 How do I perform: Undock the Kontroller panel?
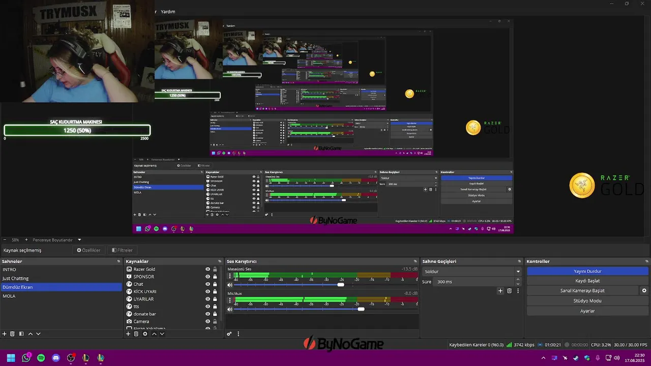coord(647,261)
